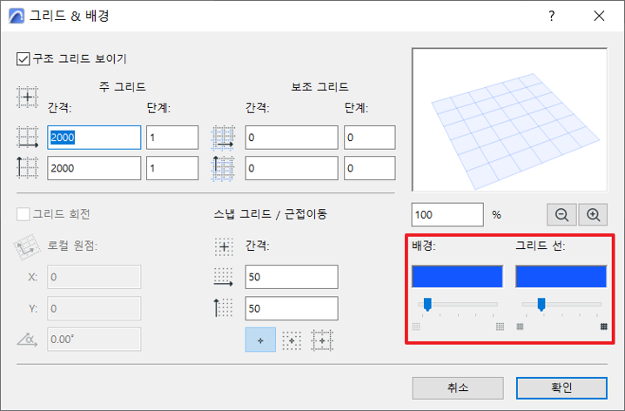Toggle the 구조 그리드 보이기 checkbox
This screenshot has width=625, height=411.
pos(23,59)
